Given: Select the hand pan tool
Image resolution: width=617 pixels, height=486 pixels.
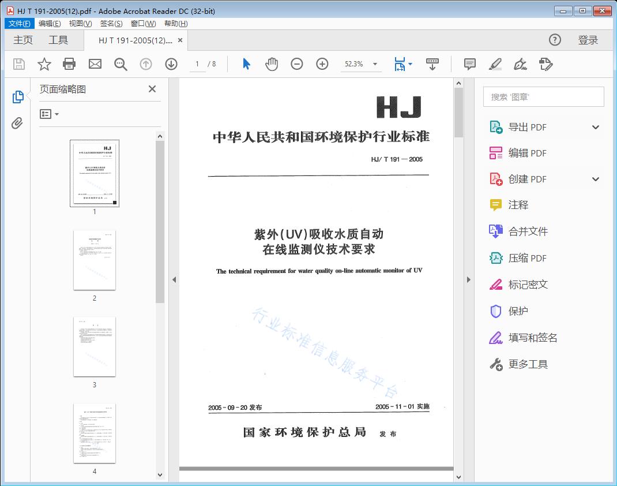Looking at the screenshot, I should tap(272, 64).
